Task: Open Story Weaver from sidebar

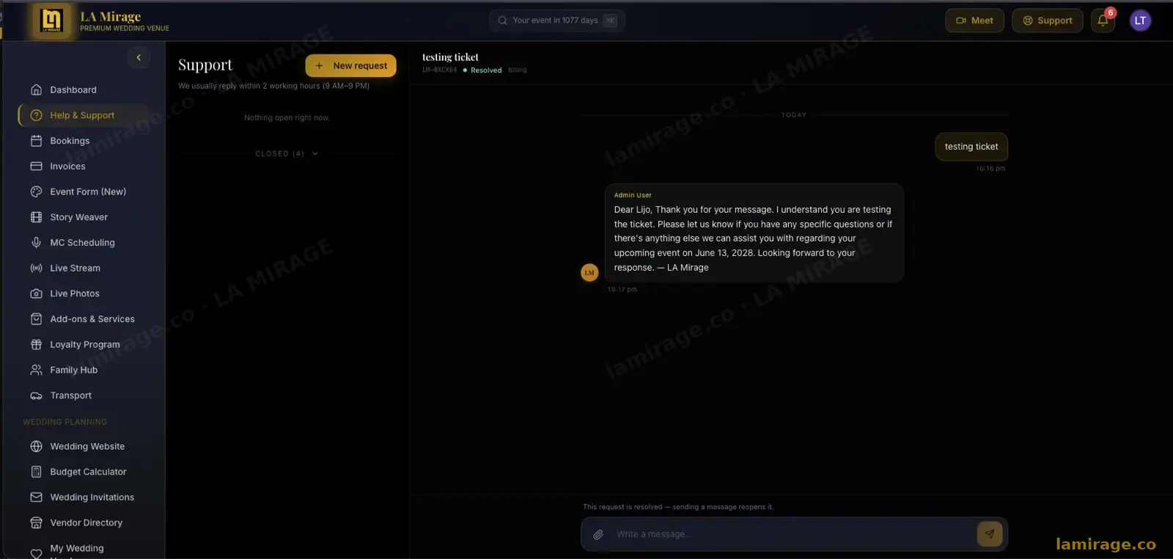Action: click(x=84, y=217)
